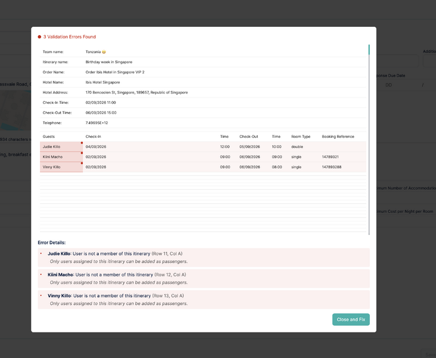Click 'Order Ibis Hotel in Singapore VIP 2'
The width and height of the screenshot is (436, 358).
point(115,72)
